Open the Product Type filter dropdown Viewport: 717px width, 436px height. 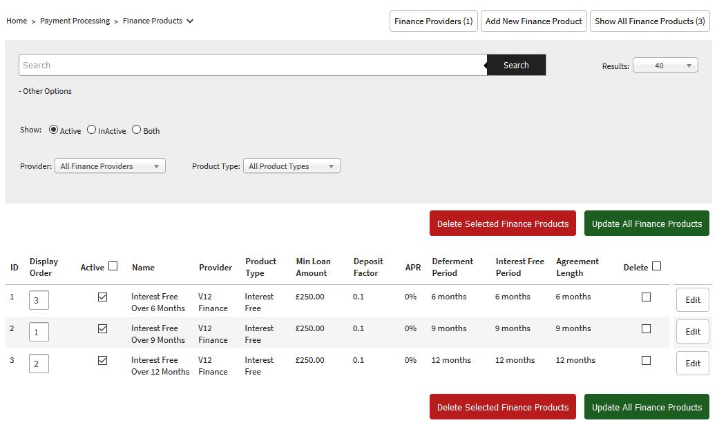[x=291, y=166]
